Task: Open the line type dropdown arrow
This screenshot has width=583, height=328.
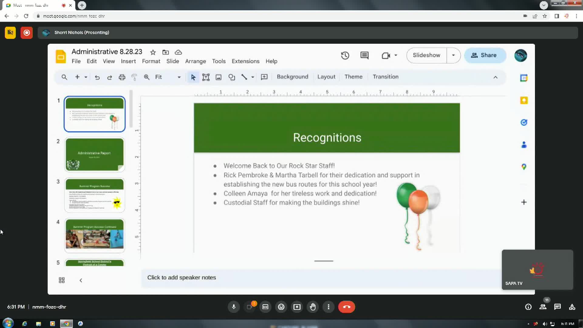Action: tap(253, 77)
